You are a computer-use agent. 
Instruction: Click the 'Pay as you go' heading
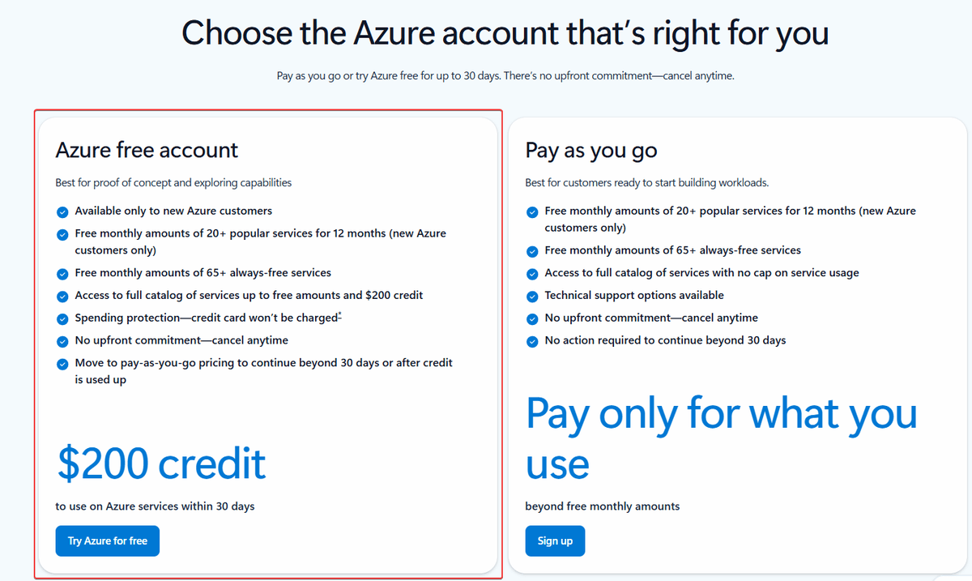point(590,150)
